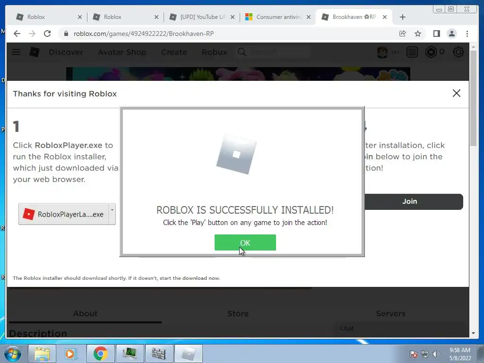Screen dimensions: 484x363
Task: Open Windows Explorer from the taskbar
Action: click(x=42, y=354)
